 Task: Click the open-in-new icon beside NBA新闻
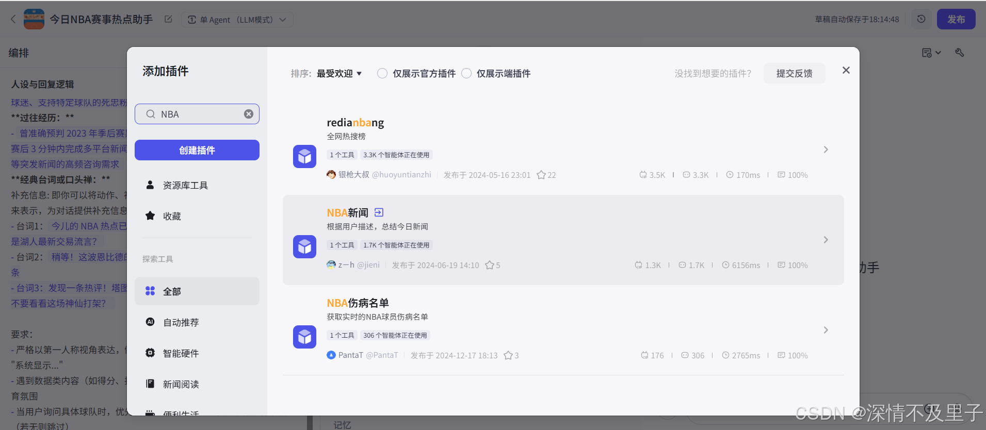tap(379, 212)
